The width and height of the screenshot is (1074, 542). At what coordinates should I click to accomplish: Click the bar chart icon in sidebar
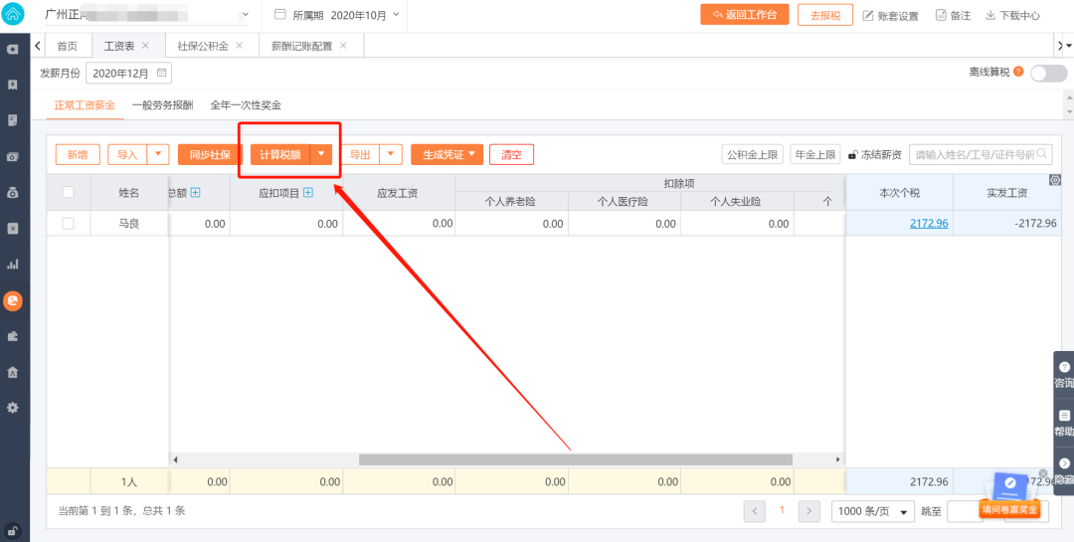point(12,264)
